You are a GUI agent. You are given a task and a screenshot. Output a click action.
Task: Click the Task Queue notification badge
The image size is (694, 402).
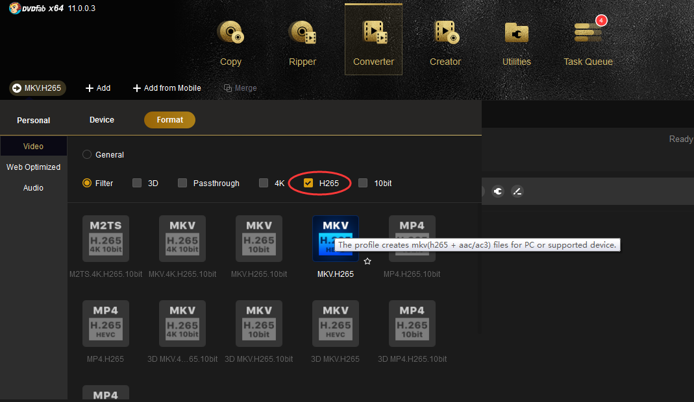coord(601,20)
